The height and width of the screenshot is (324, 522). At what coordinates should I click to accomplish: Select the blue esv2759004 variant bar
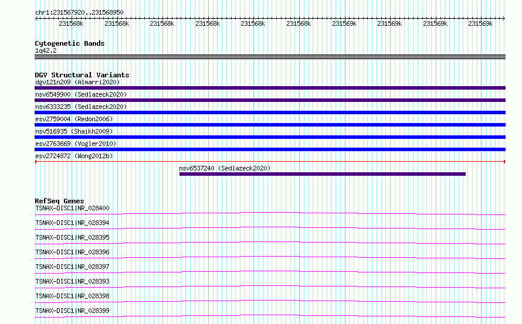click(x=270, y=125)
